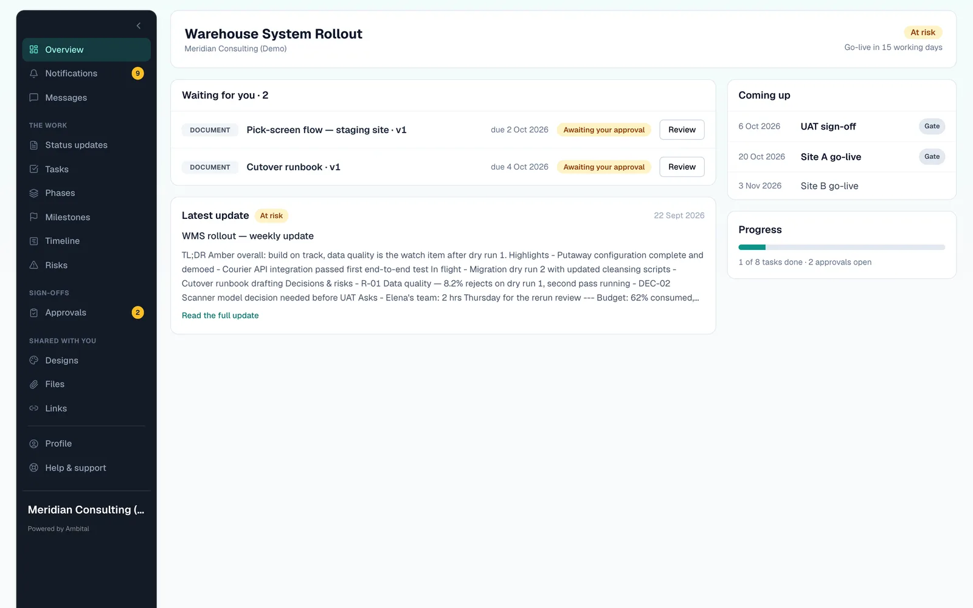Click the Milestones flag icon

34,217
